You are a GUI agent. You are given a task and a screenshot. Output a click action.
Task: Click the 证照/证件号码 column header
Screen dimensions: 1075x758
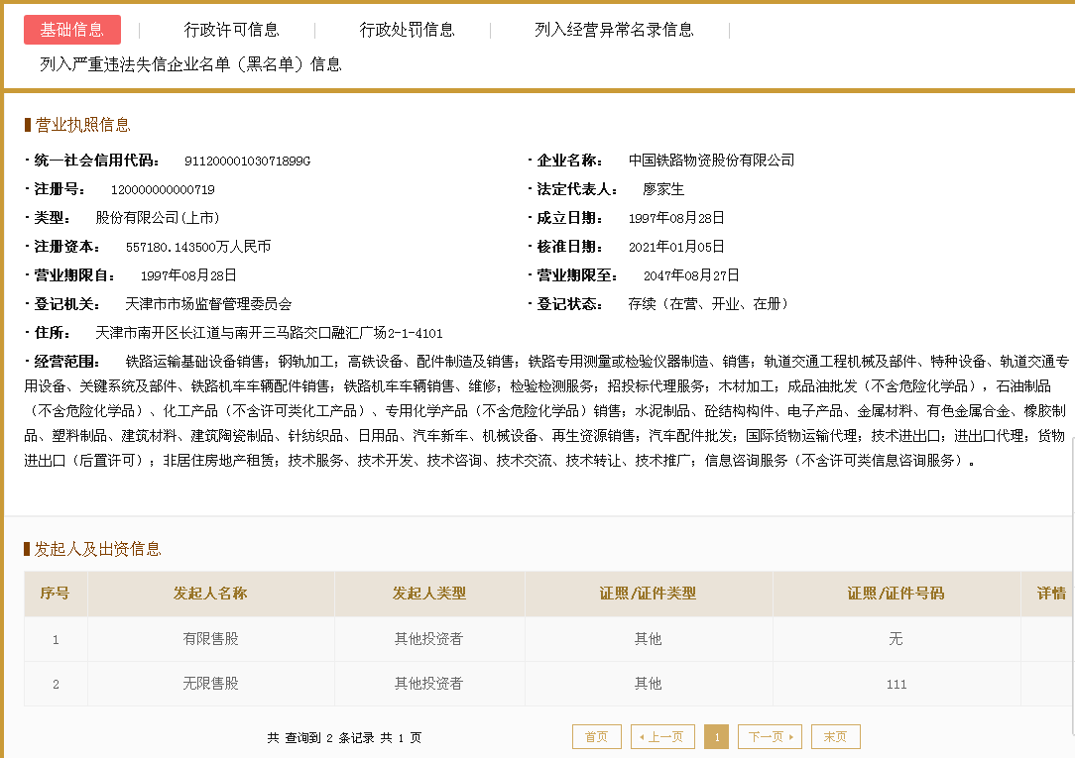click(896, 593)
